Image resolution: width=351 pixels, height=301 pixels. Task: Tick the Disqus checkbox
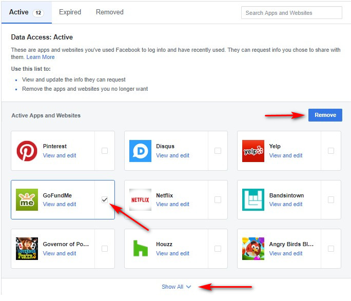218,151
